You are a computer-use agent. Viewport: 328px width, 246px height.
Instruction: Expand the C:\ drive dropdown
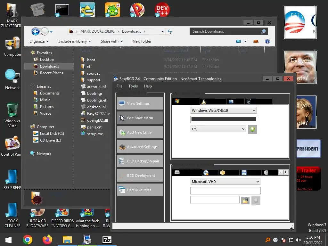(x=218, y=129)
